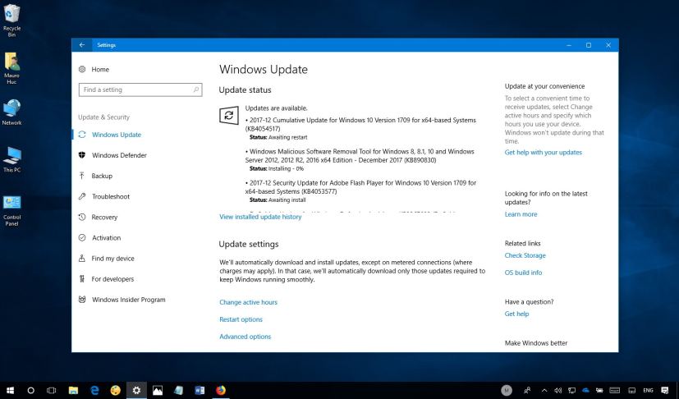The height and width of the screenshot is (399, 679).
Task: Click the Windows Defender shield icon
Action: 82,155
